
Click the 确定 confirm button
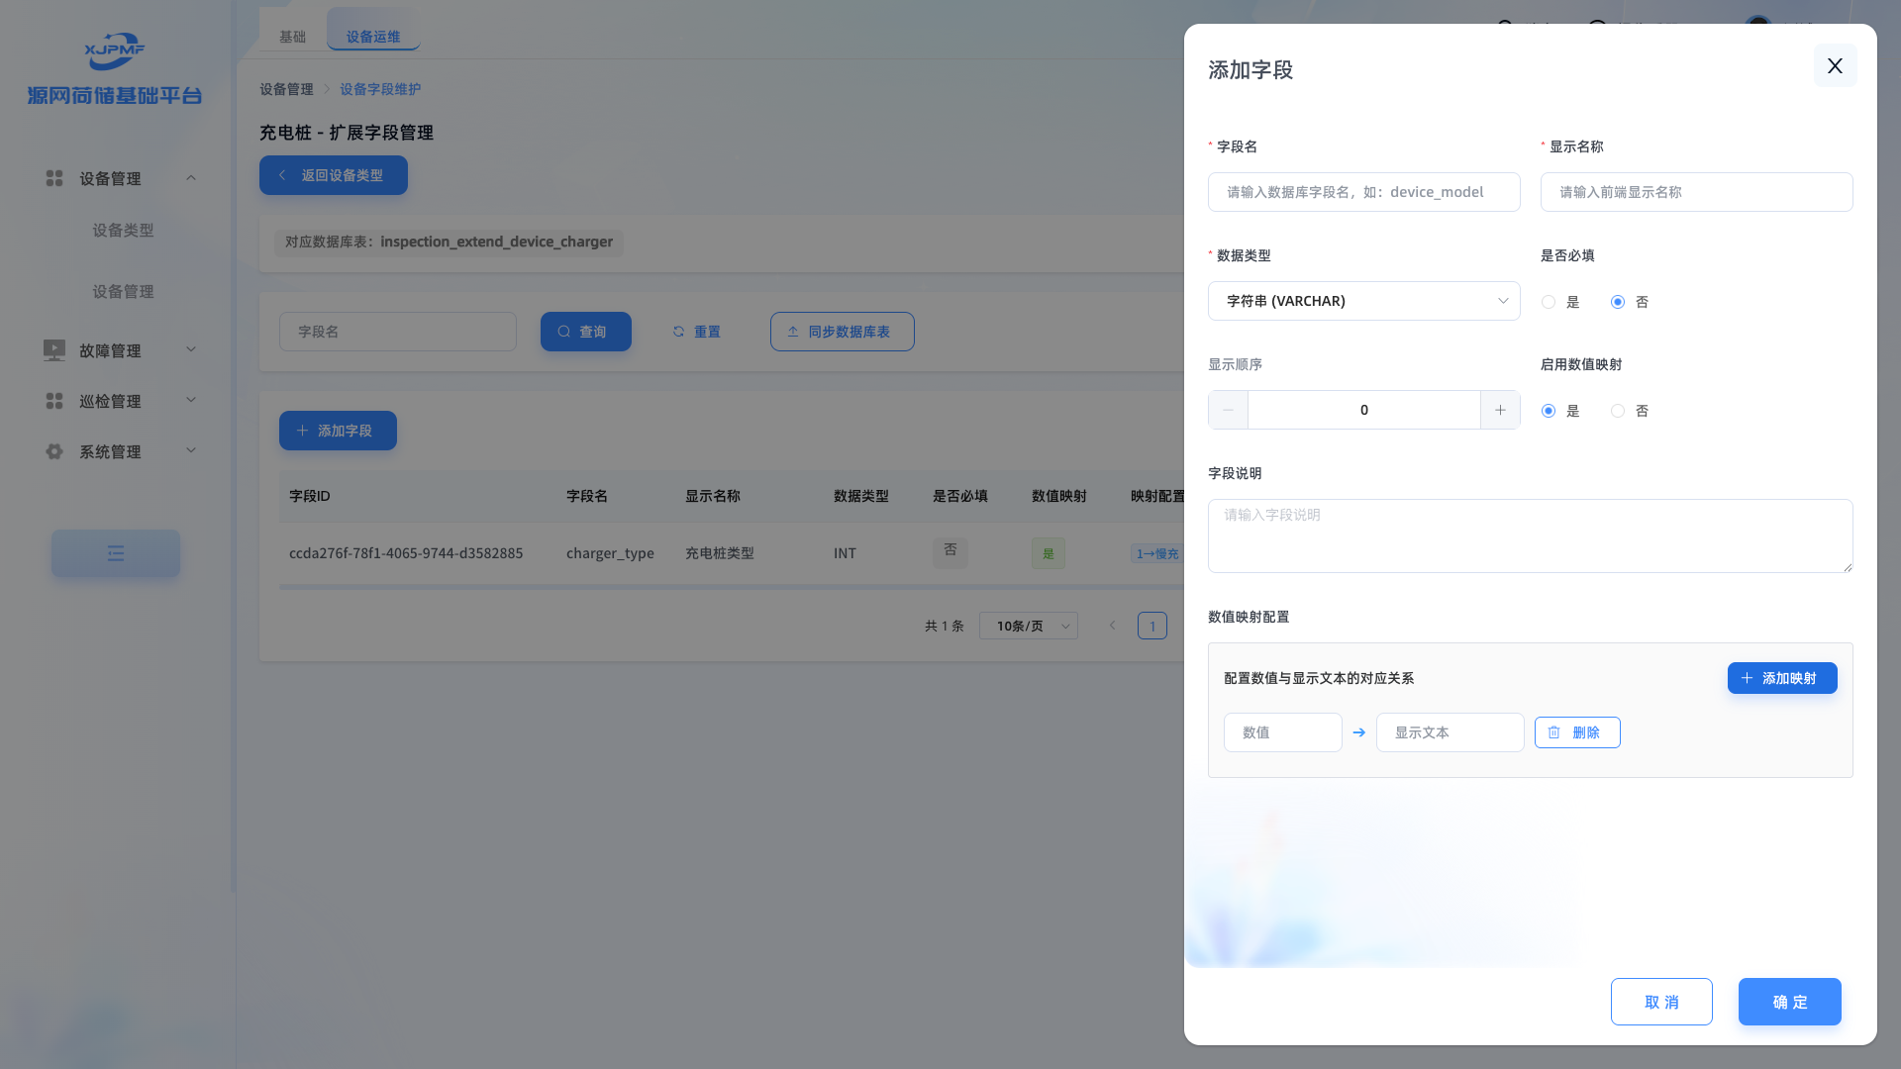point(1789,1002)
